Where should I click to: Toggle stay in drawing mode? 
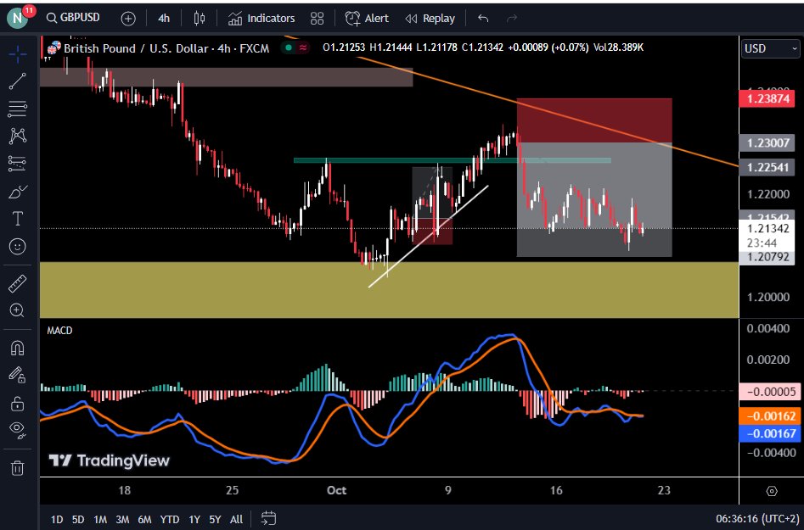pyautogui.click(x=18, y=376)
